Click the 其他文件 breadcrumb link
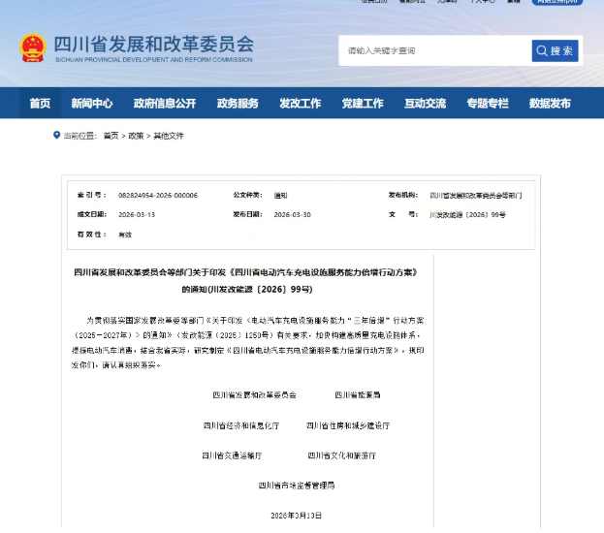The height and width of the screenshot is (533, 604). 169,136
